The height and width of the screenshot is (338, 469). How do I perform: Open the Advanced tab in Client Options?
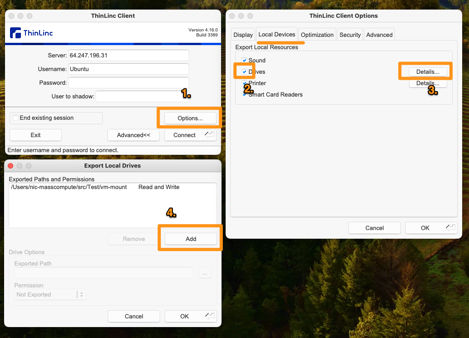(379, 35)
